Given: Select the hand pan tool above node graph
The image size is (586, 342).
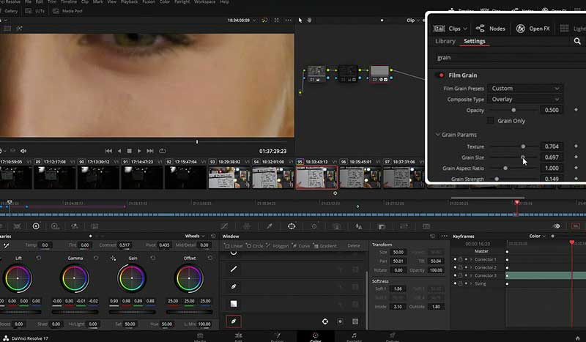Looking at the screenshot, I should click(x=309, y=21).
